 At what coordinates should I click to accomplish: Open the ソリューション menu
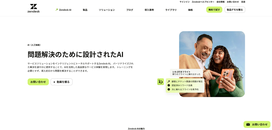[x=107, y=10]
